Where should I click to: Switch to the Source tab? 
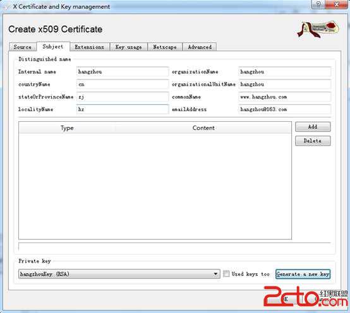22,47
